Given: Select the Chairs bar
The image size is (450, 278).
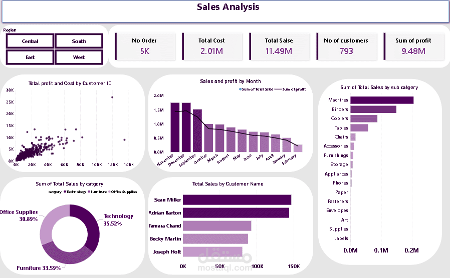Looking at the screenshot, I should pyautogui.click(x=353, y=137).
